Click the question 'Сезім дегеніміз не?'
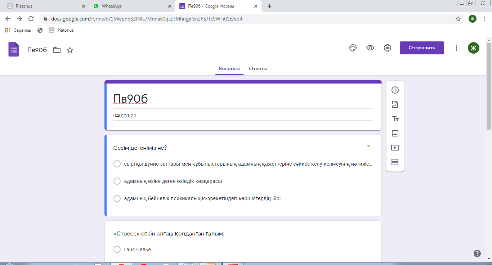The height and width of the screenshot is (265, 492). click(x=140, y=148)
